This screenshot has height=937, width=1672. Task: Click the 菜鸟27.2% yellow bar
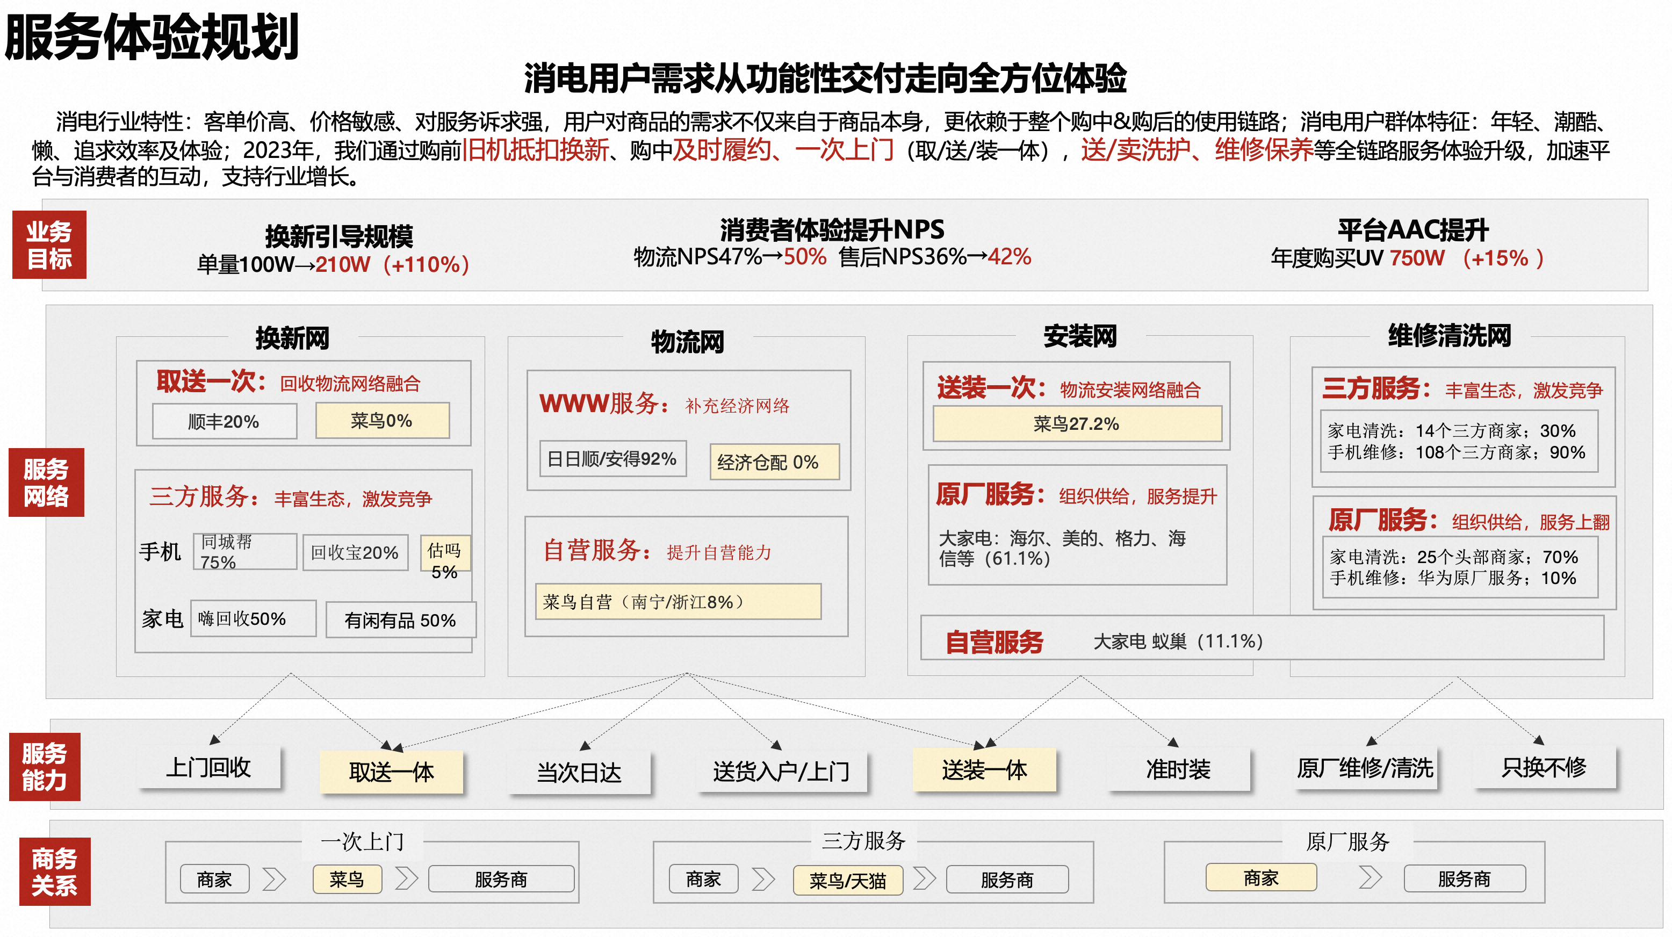point(1076,424)
